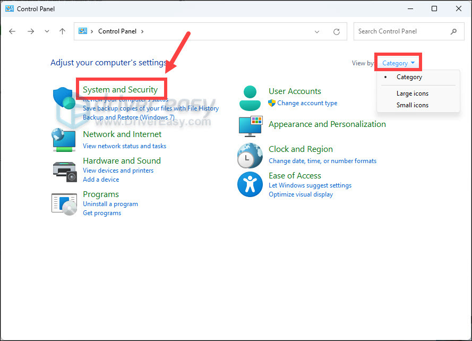Select Large icons from view menu
This screenshot has width=472, height=341.
click(412, 93)
